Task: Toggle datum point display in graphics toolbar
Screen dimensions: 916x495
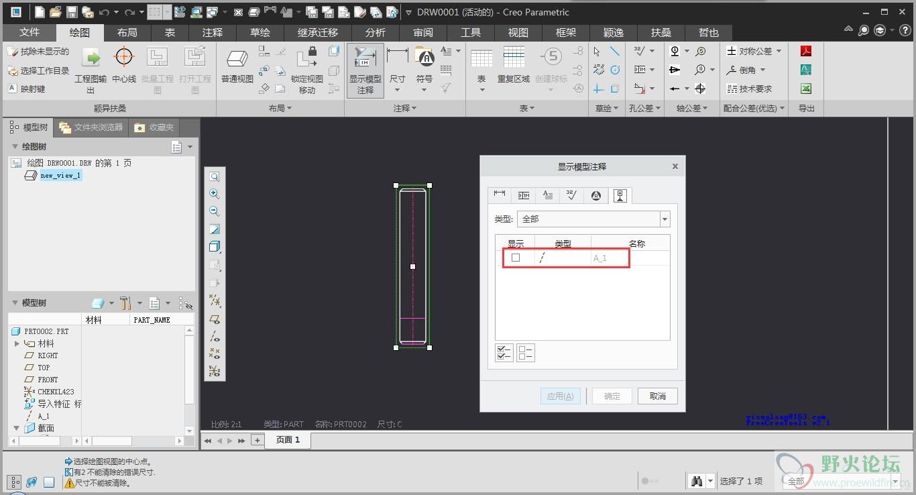Action: [215, 353]
